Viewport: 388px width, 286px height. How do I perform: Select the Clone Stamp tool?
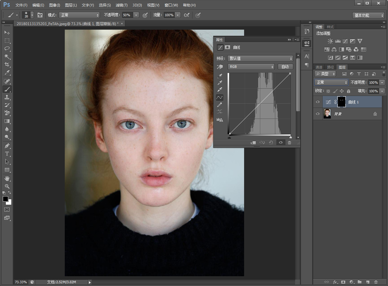point(7,97)
